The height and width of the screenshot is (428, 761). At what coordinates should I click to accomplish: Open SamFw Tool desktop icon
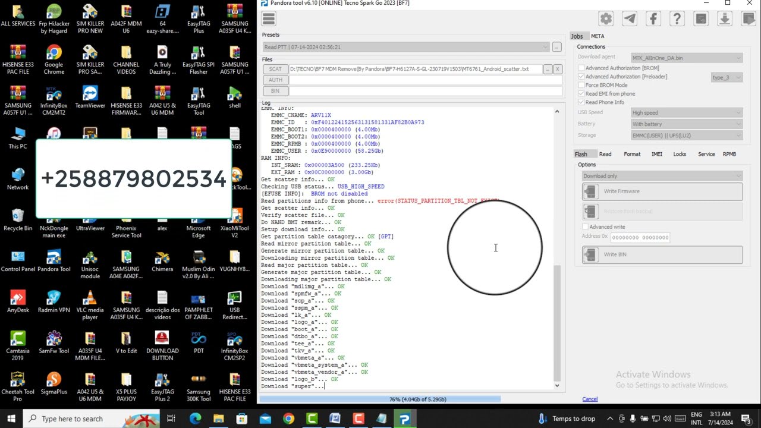tap(54, 343)
